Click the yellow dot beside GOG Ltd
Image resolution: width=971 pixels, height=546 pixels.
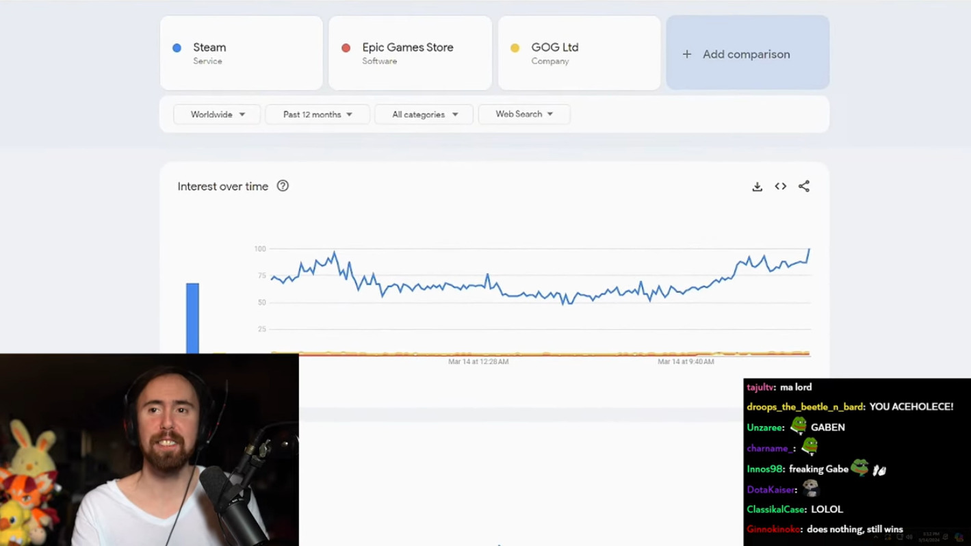point(515,48)
